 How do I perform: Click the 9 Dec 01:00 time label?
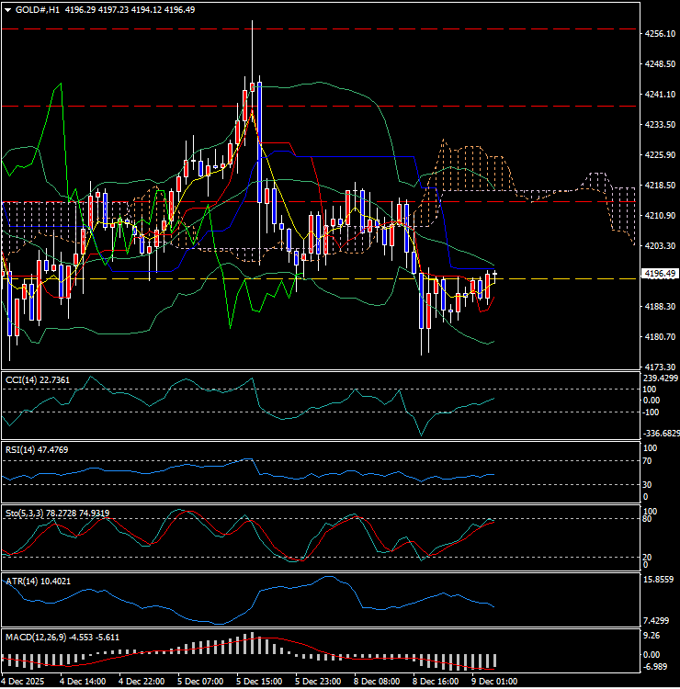[493, 682]
